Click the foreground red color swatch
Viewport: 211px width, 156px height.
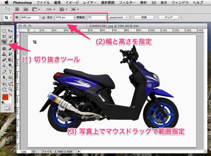pos(5,96)
